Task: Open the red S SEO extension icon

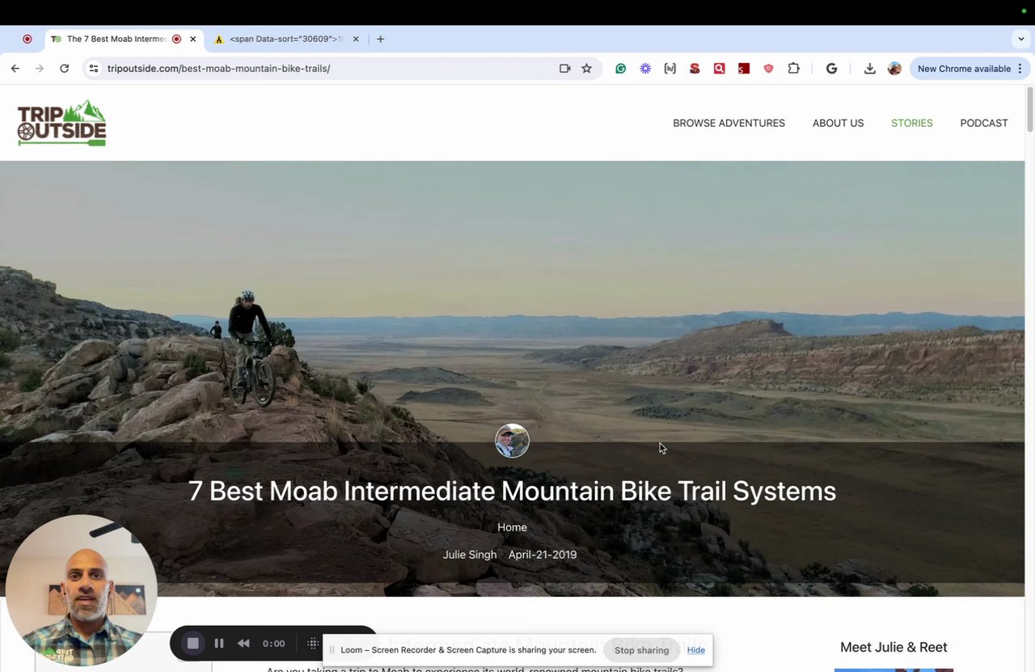Action: [x=695, y=69]
